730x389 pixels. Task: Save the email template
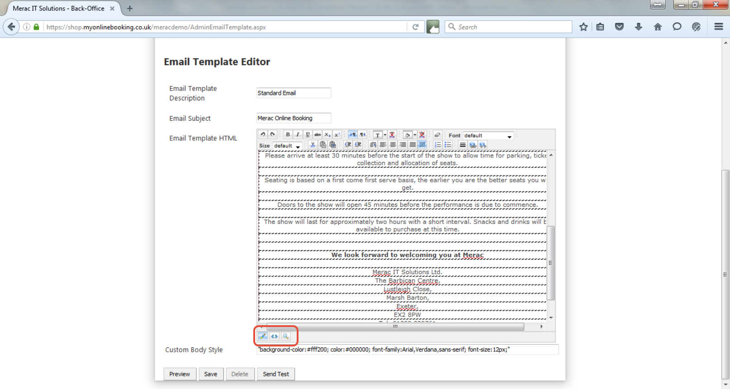211,374
